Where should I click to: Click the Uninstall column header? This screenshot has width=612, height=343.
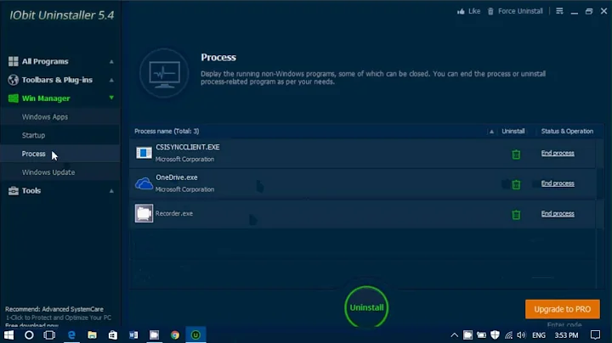click(x=513, y=131)
